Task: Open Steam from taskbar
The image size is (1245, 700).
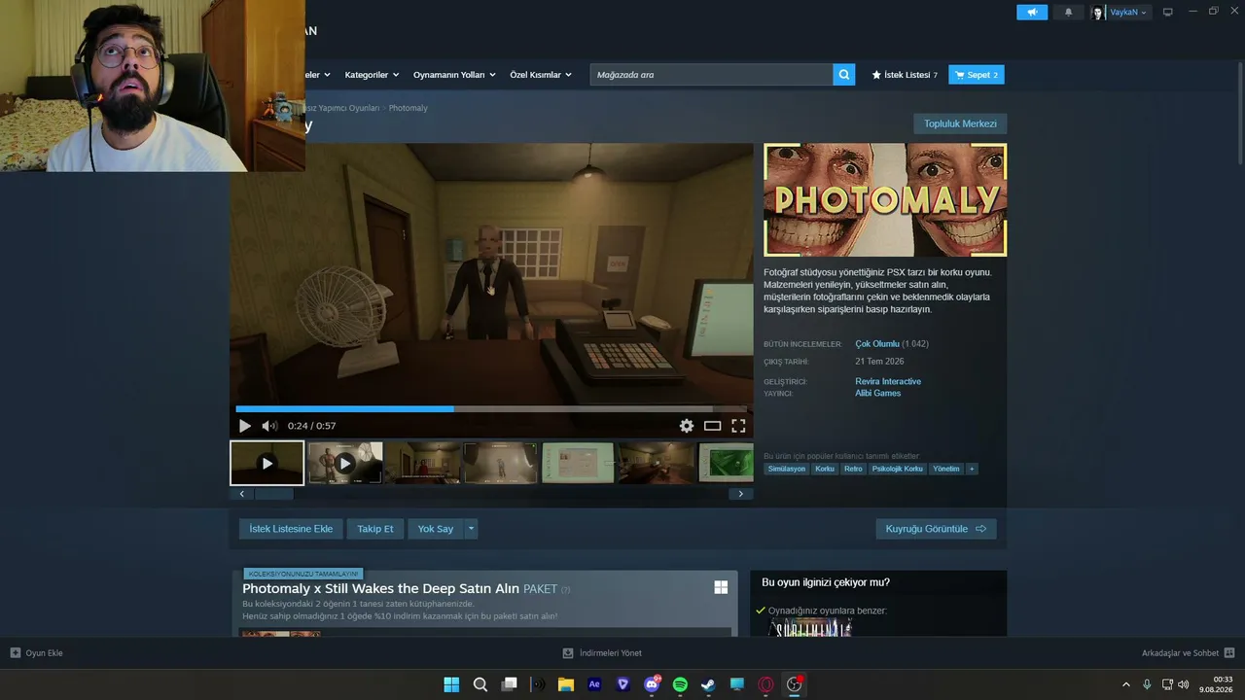Action: (708, 684)
